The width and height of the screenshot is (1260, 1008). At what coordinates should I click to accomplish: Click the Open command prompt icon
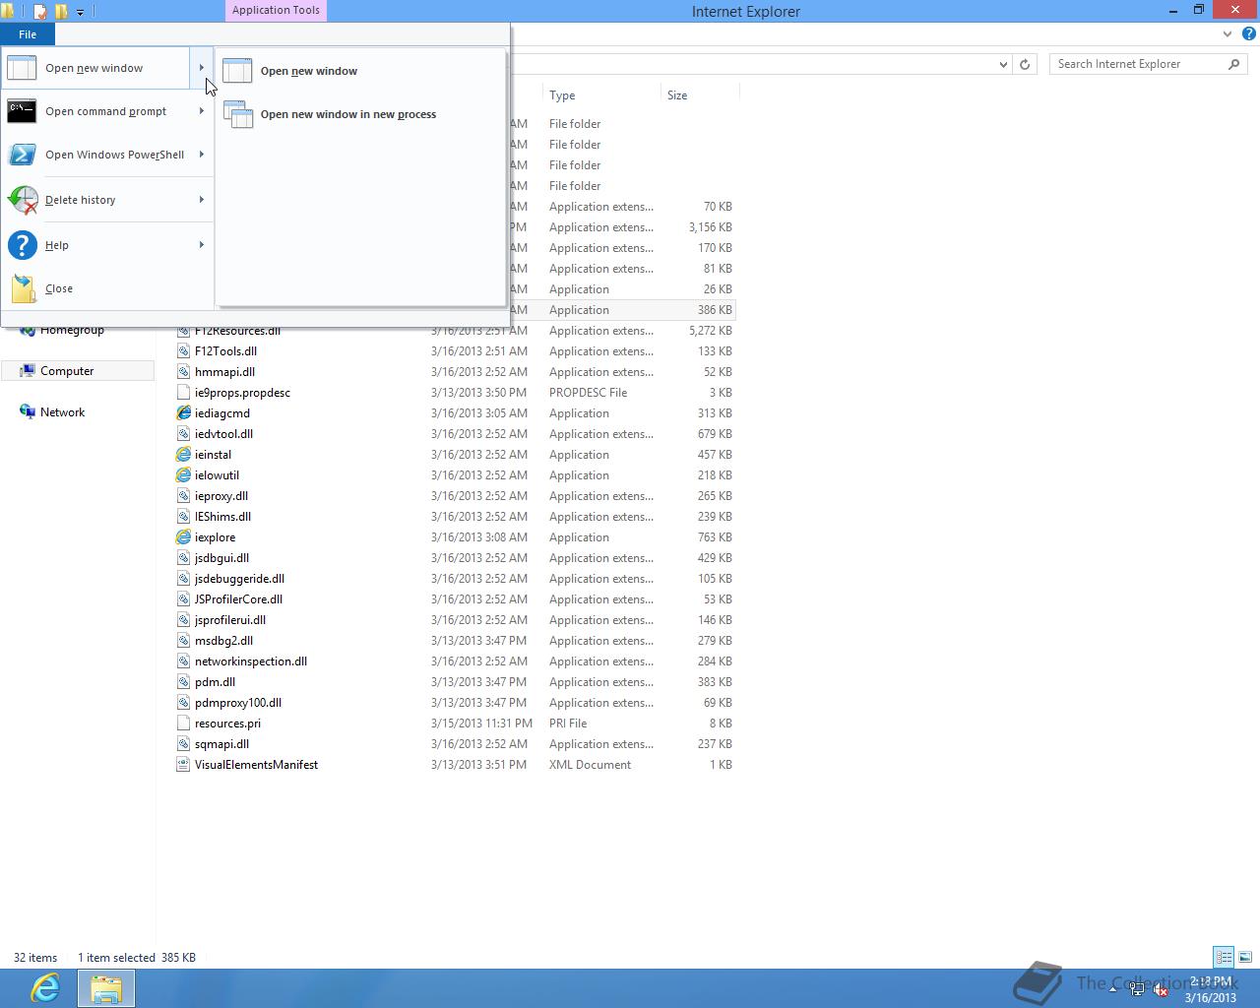click(22, 111)
